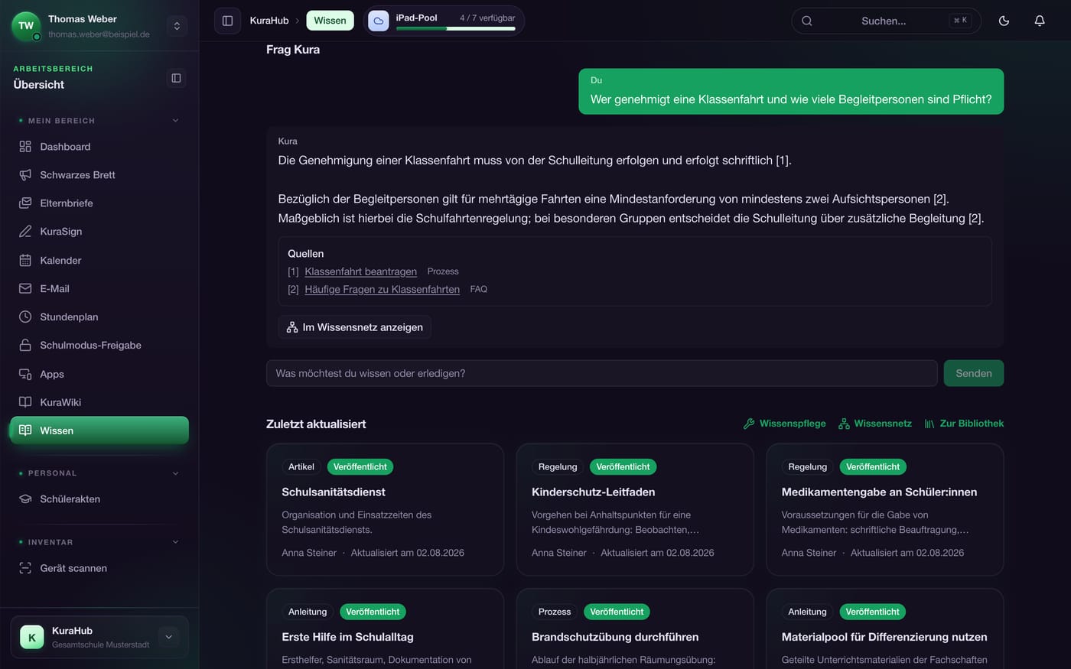Image resolution: width=1071 pixels, height=669 pixels.
Task: Open notifications bell icon
Action: click(1039, 21)
